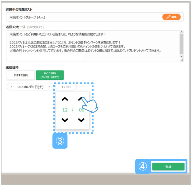Screen dimensions: 192x186
Task: Click the 来店ポイントグループ (4人) recipient field
Action: click(83, 17)
